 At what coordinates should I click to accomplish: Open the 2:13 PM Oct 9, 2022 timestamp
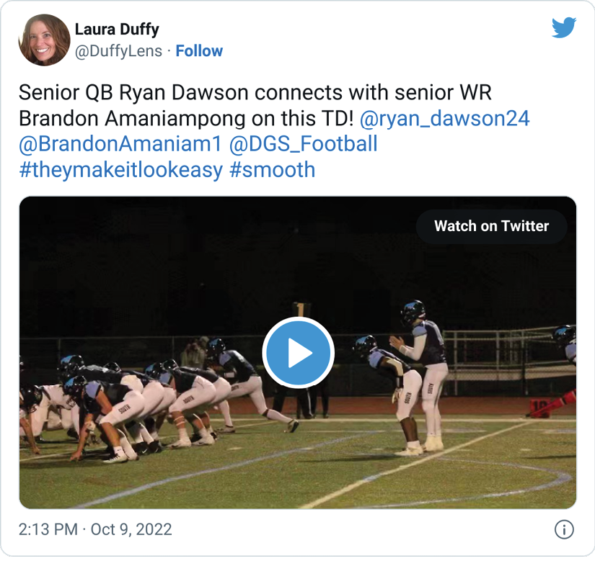(95, 529)
